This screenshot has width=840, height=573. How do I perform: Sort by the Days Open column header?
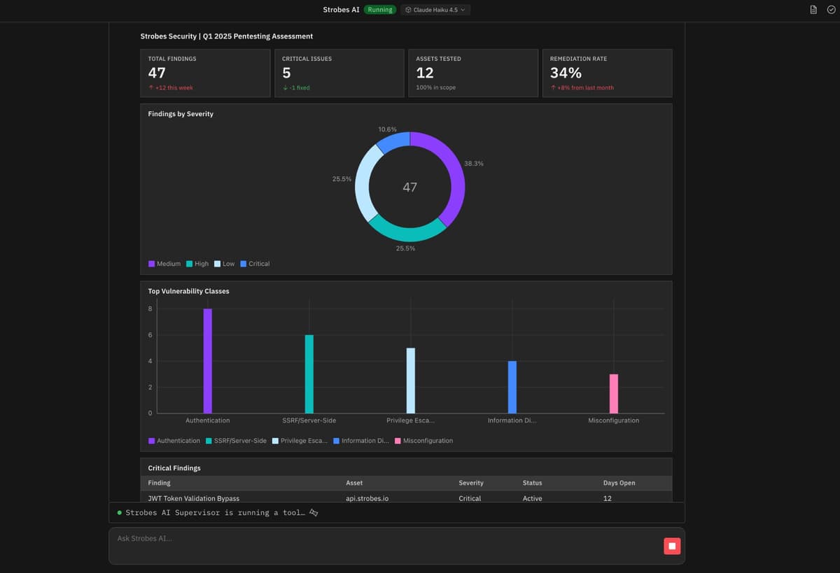coord(619,483)
